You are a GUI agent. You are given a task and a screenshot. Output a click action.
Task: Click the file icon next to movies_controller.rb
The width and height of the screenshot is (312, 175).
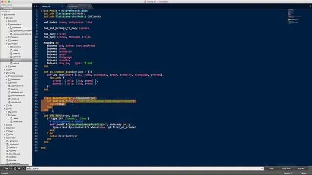11,34
